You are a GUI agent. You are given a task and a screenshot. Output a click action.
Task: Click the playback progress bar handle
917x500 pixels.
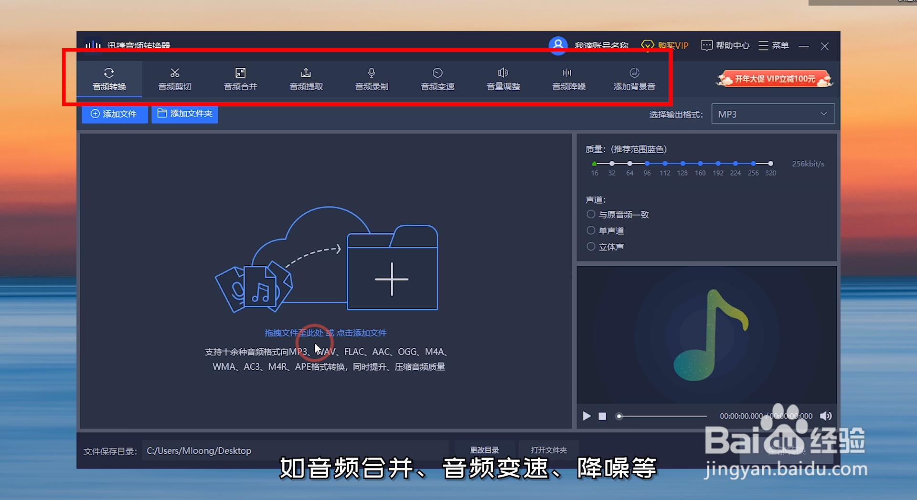619,416
